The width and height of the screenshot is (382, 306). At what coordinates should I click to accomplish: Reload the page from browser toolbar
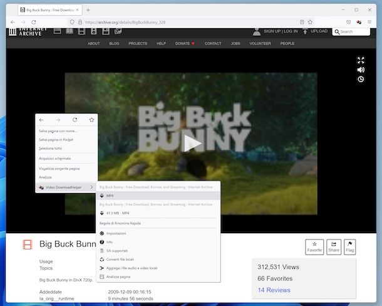pyautogui.click(x=34, y=22)
